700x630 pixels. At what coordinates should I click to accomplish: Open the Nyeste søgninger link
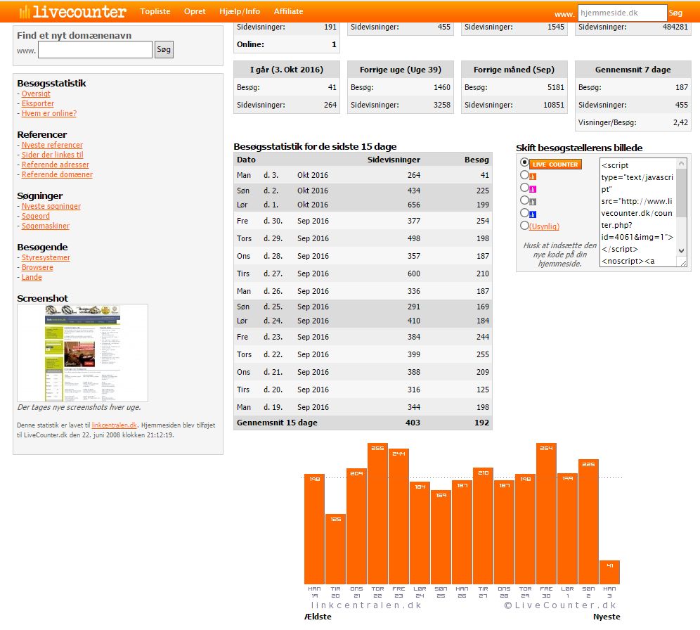pyautogui.click(x=51, y=206)
